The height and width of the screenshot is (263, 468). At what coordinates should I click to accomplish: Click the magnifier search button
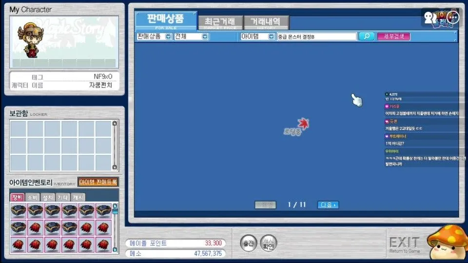[x=366, y=37]
